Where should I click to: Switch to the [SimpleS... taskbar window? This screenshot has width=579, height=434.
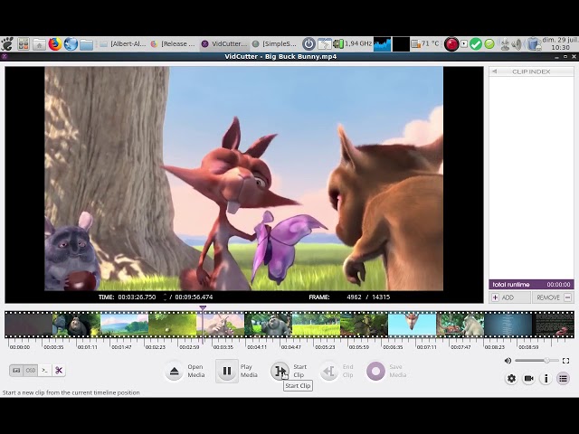pyautogui.click(x=274, y=44)
